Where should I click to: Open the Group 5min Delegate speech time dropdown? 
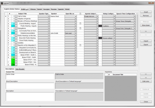135,28
